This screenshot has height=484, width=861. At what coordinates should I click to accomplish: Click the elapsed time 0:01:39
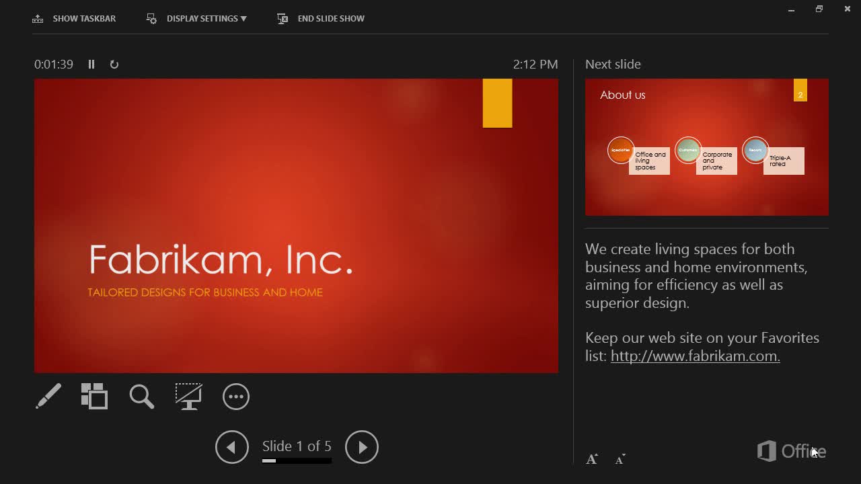click(54, 65)
